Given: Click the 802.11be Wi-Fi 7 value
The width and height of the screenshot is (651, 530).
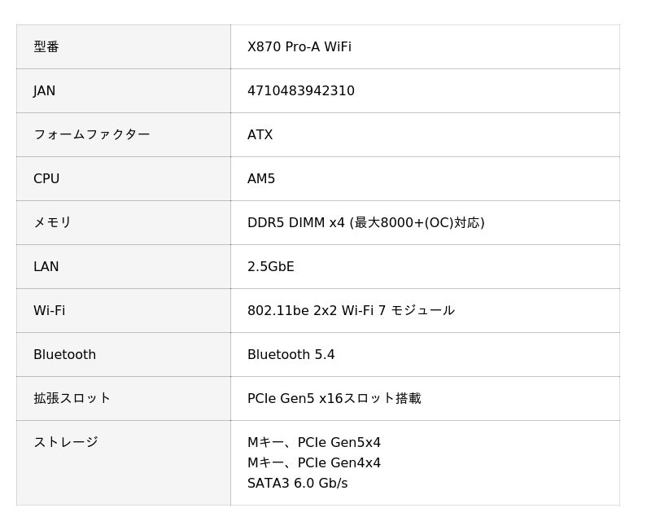Looking at the screenshot, I should (x=351, y=311).
